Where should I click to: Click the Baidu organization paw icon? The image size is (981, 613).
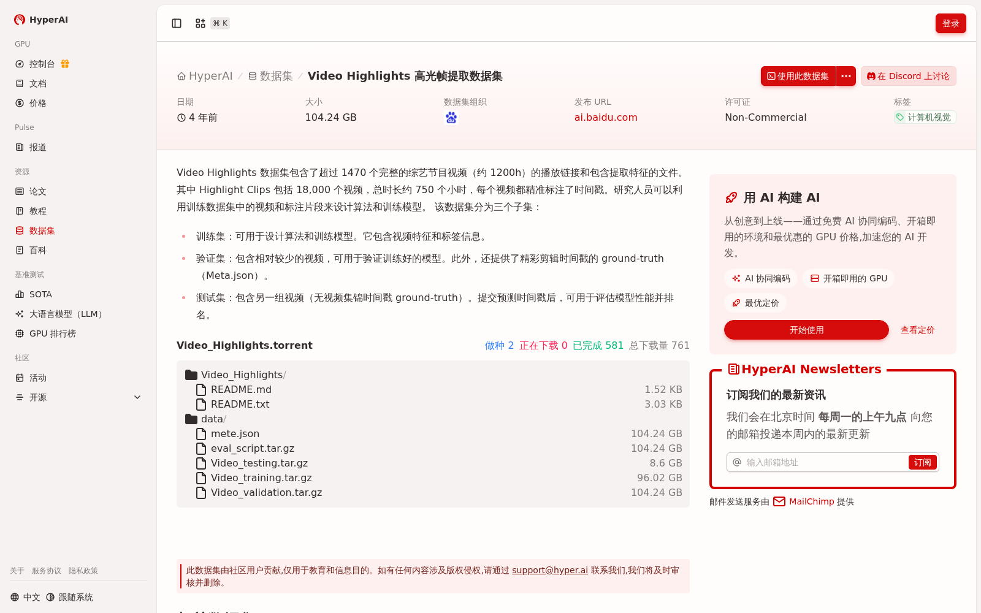tap(451, 118)
